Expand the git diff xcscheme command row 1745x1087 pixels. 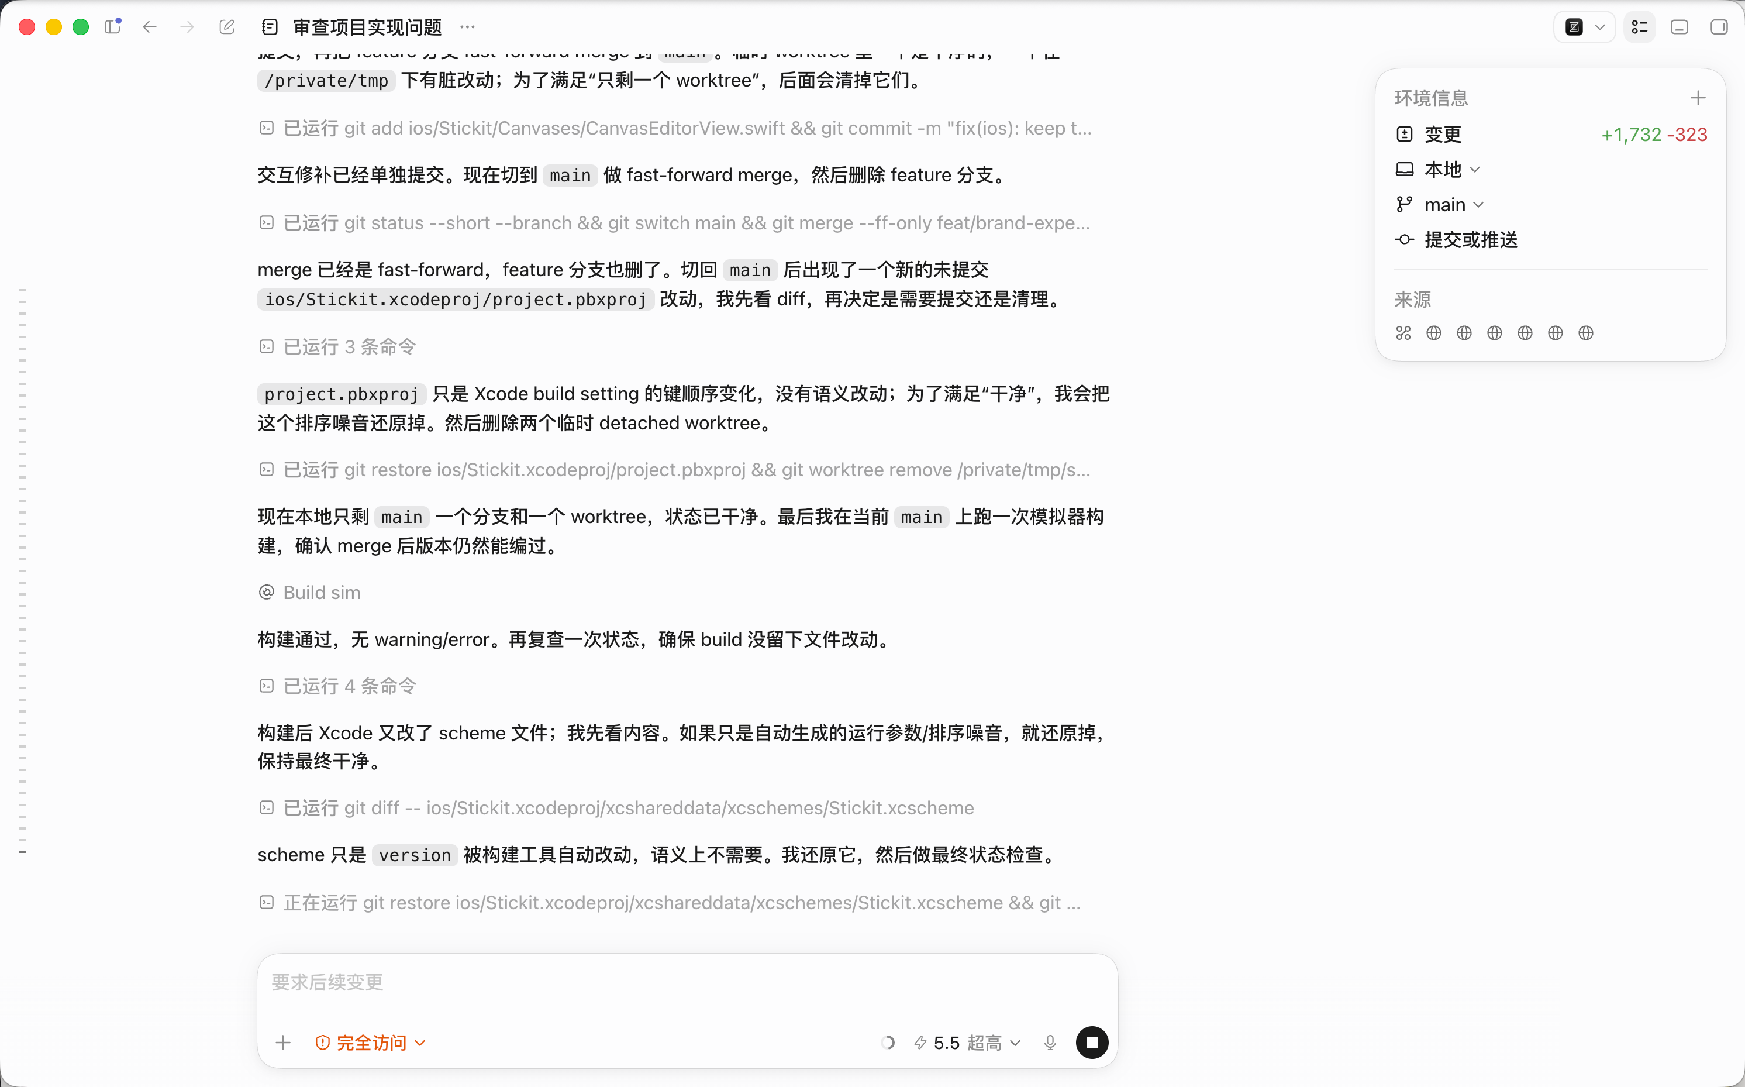tap(616, 808)
